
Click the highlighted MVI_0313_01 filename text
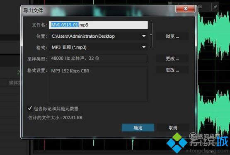click(65, 25)
